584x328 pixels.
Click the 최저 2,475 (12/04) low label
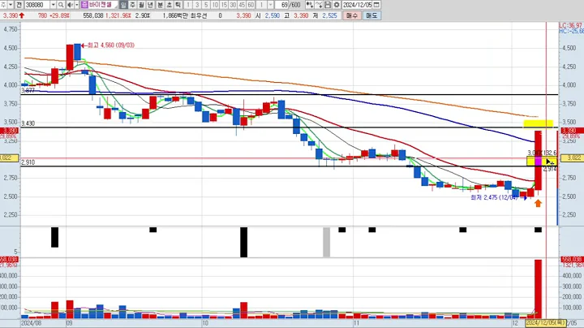coord(494,197)
